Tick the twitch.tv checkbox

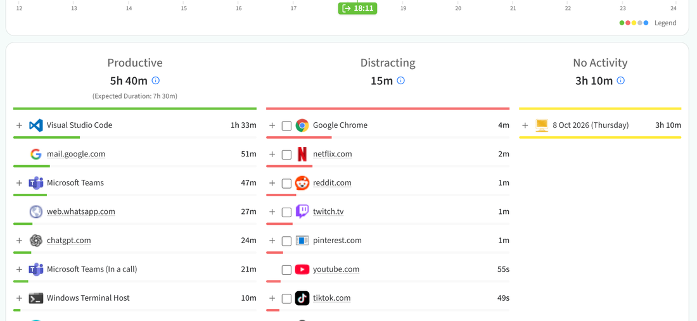286,212
